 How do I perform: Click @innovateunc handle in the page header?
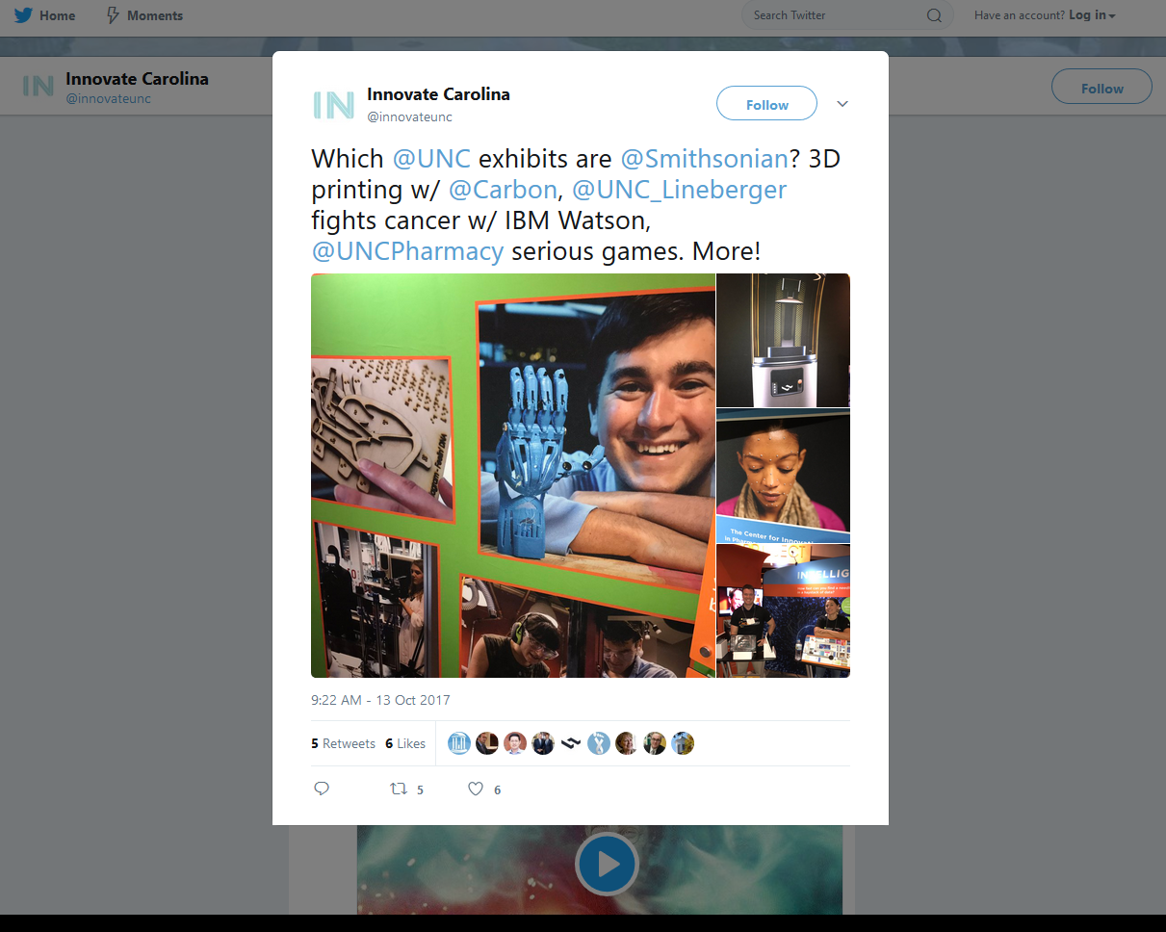108,99
